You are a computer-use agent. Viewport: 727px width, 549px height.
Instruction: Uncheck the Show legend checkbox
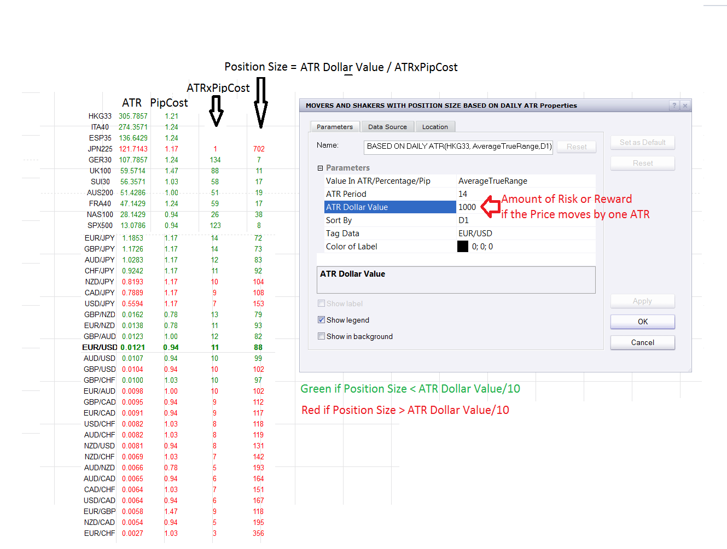[321, 320]
